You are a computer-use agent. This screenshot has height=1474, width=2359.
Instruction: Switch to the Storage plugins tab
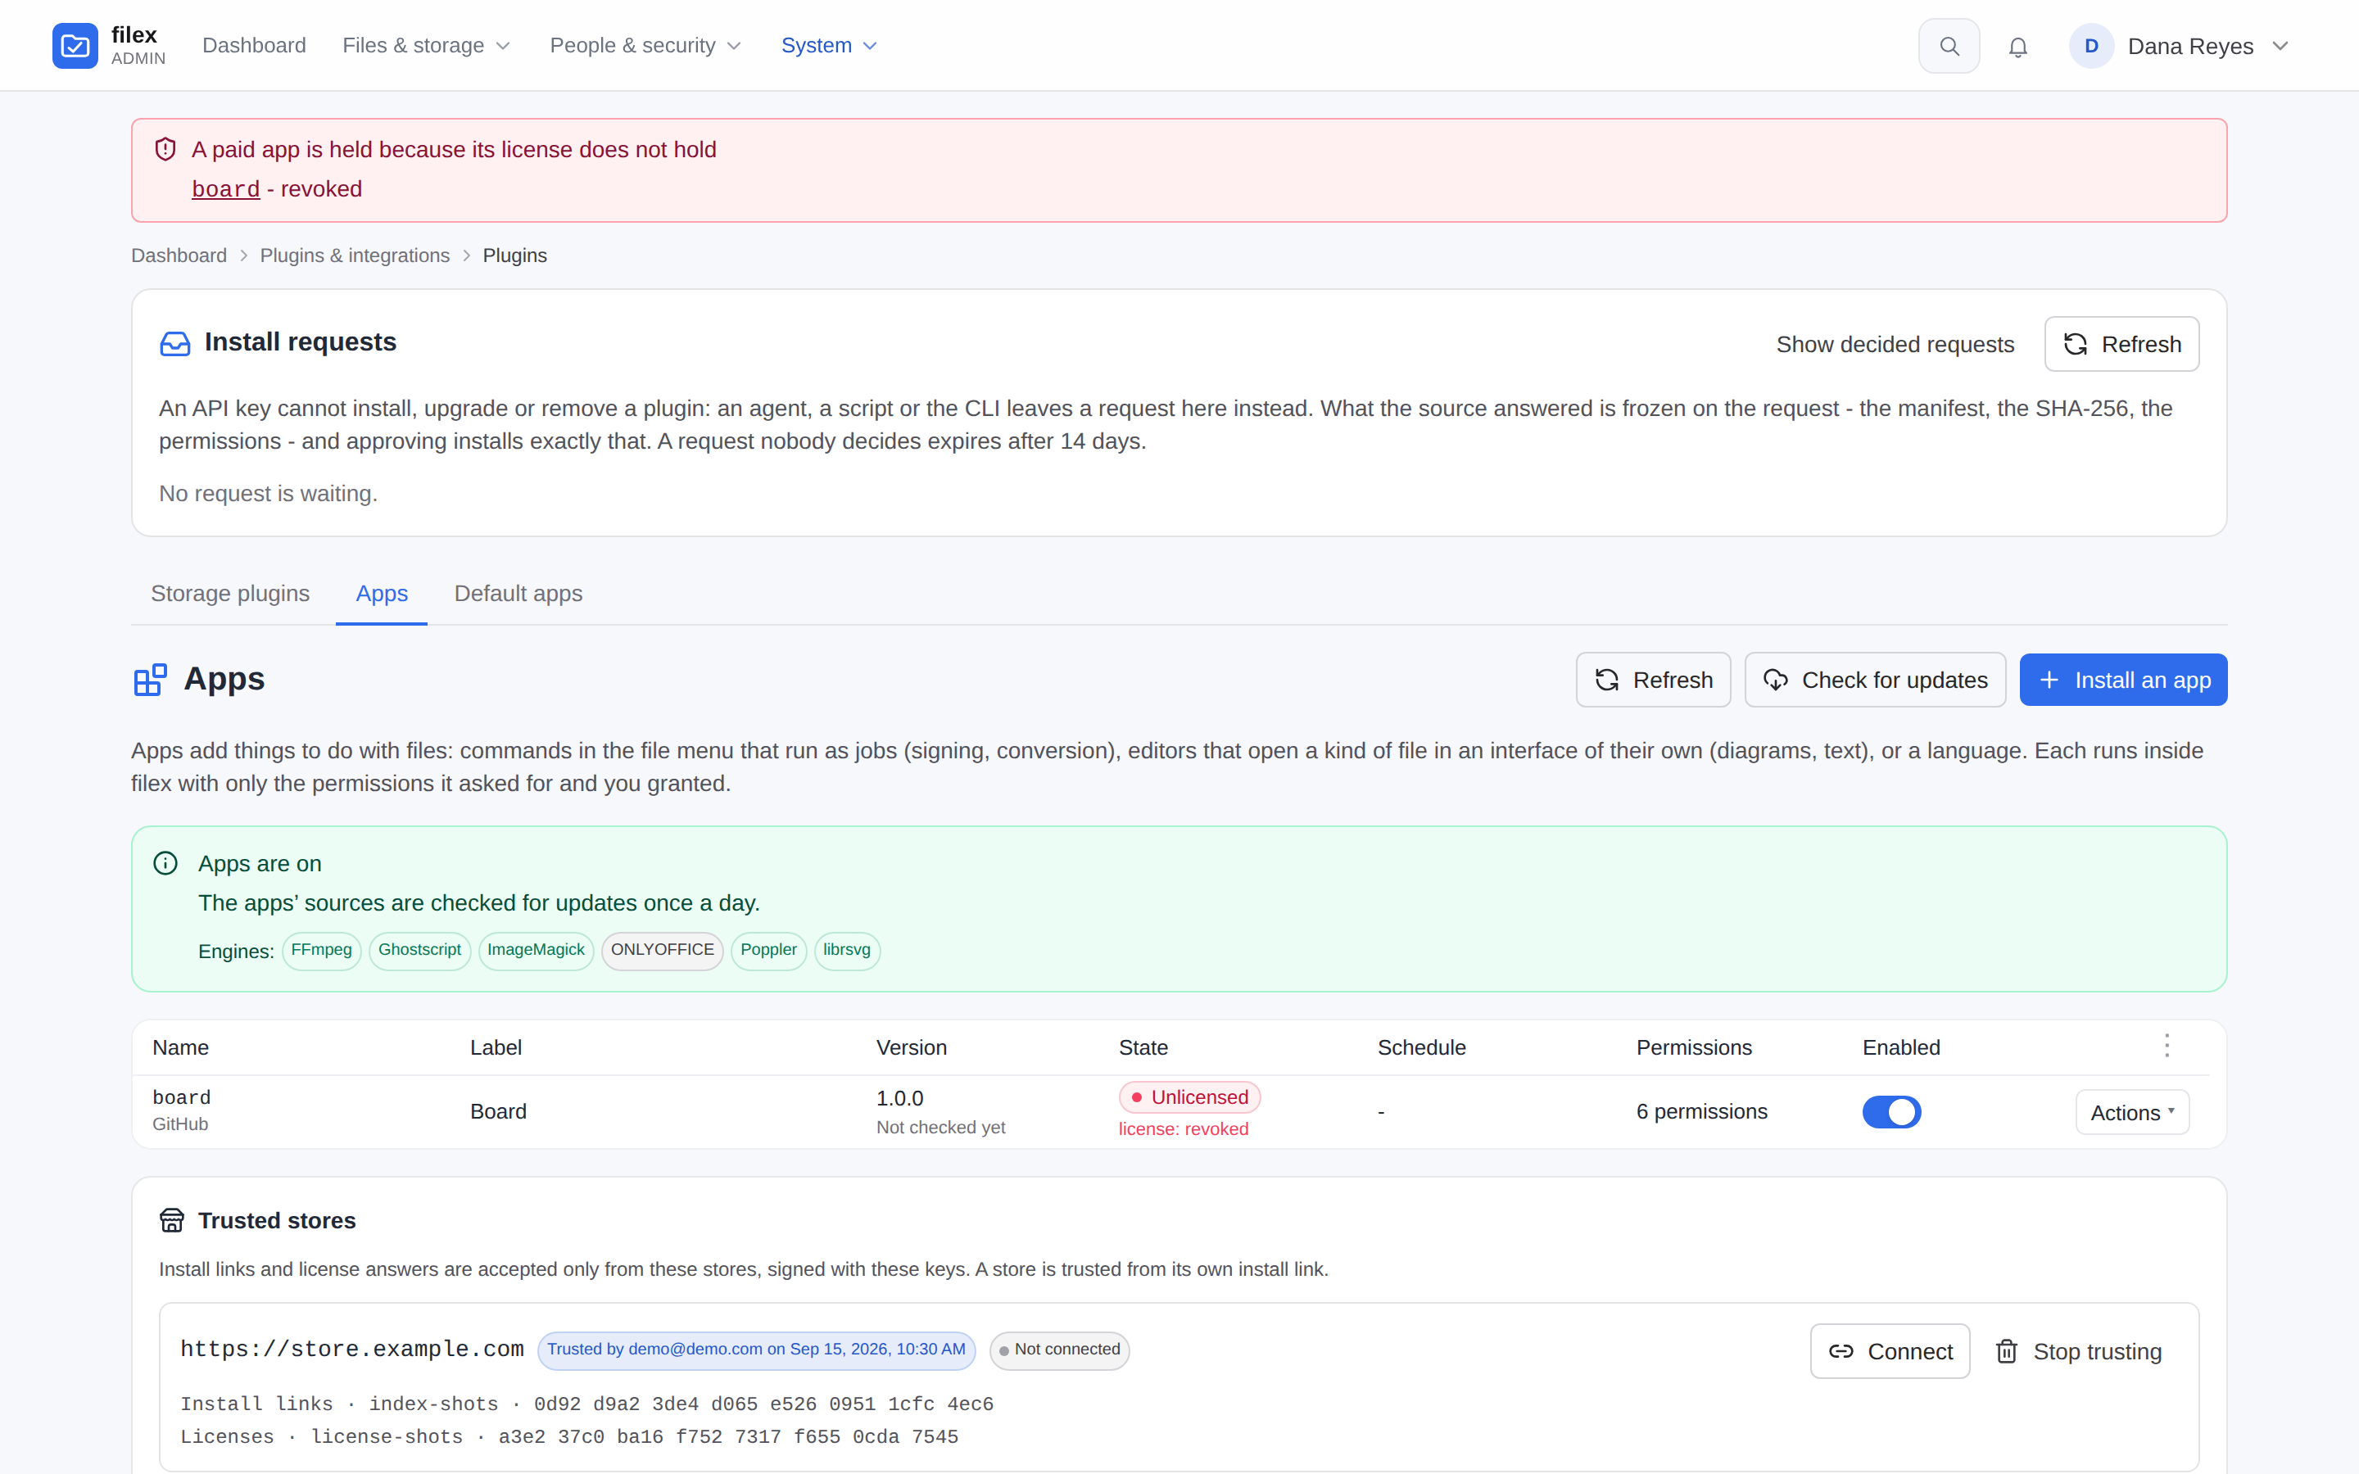(x=230, y=594)
